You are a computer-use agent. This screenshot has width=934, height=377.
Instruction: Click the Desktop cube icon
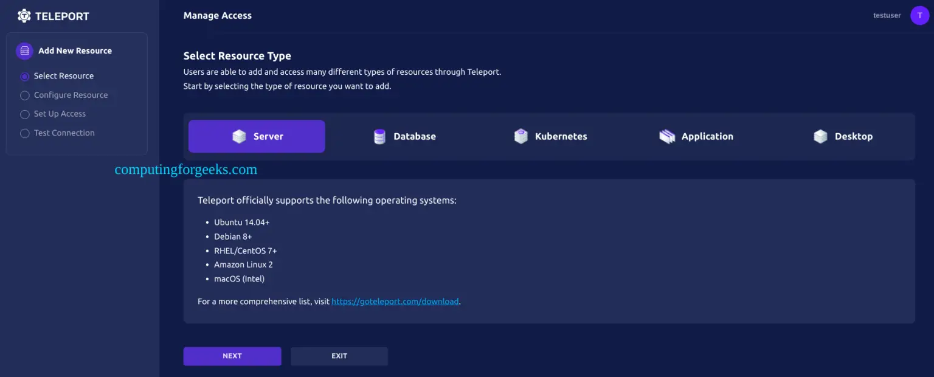[x=820, y=136]
